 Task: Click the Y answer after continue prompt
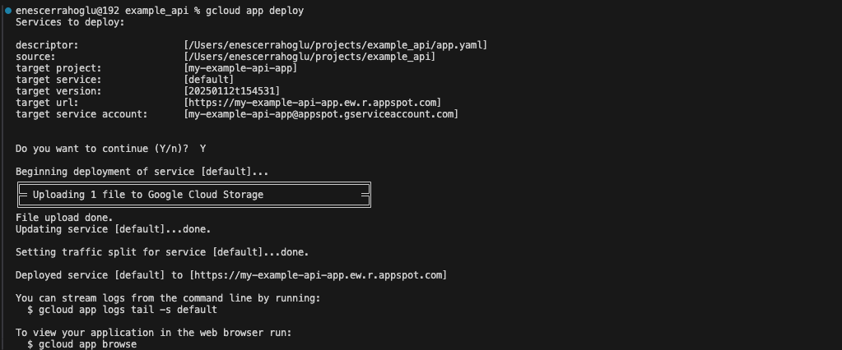(203, 149)
